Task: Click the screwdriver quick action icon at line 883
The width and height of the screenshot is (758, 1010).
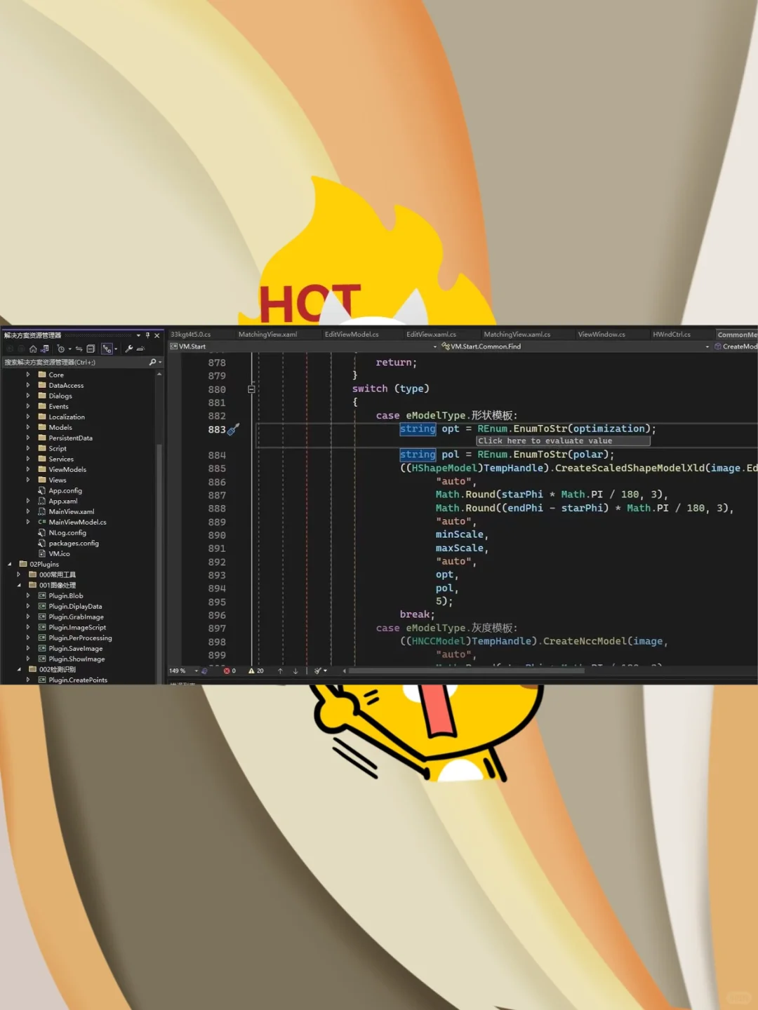Action: point(234,429)
